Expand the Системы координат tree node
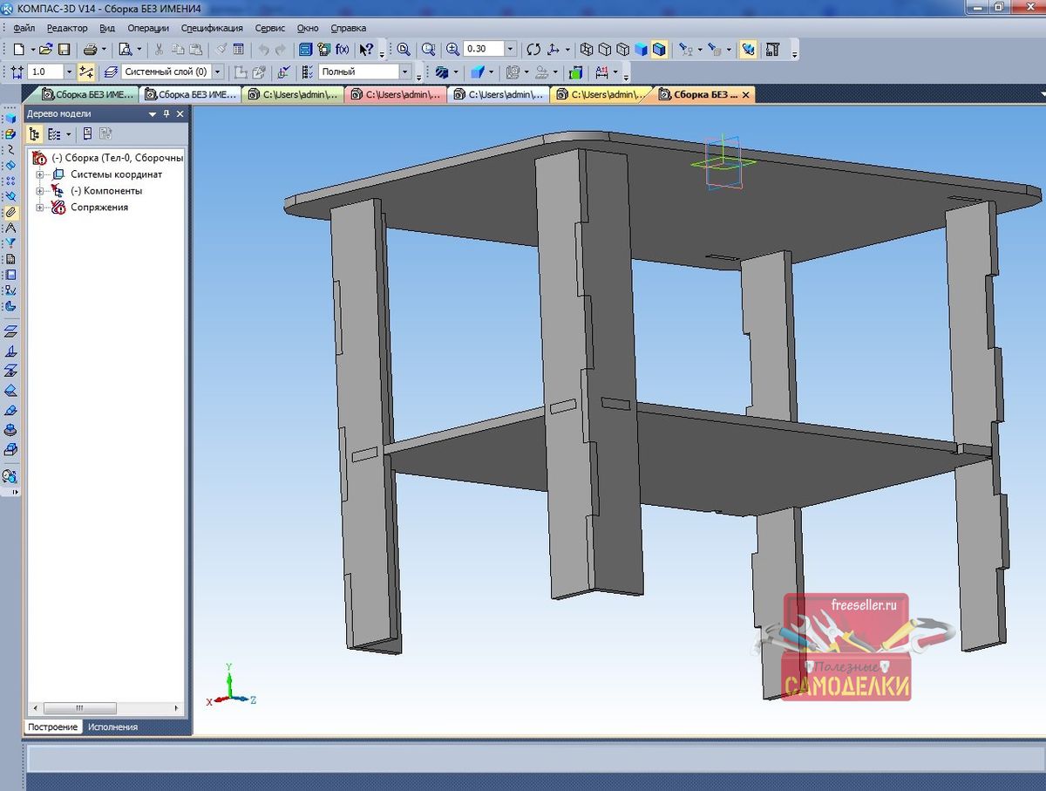Image resolution: width=1046 pixels, height=791 pixels. 39,174
